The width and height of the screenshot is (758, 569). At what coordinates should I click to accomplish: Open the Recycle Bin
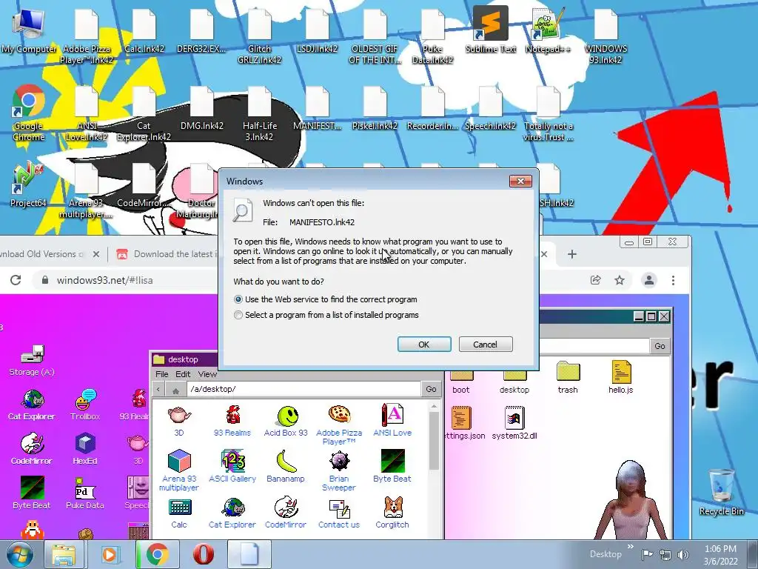point(721,493)
